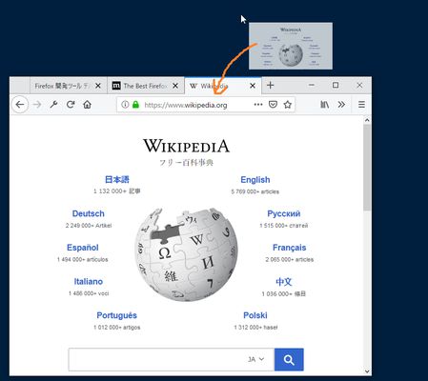The height and width of the screenshot is (381, 428).
Task: Close The Best Firefox tab
Action: pos(175,86)
